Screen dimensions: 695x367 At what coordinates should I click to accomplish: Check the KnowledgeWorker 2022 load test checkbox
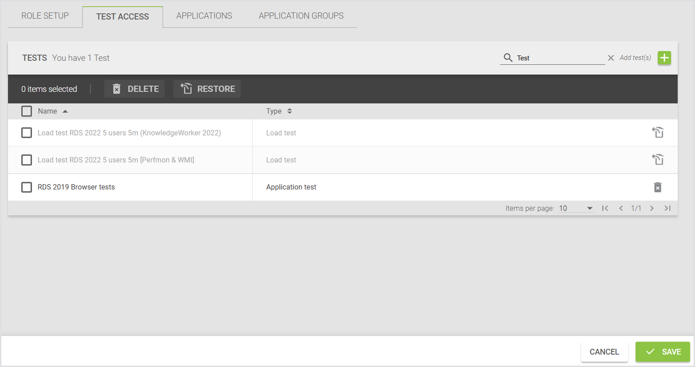tap(27, 133)
